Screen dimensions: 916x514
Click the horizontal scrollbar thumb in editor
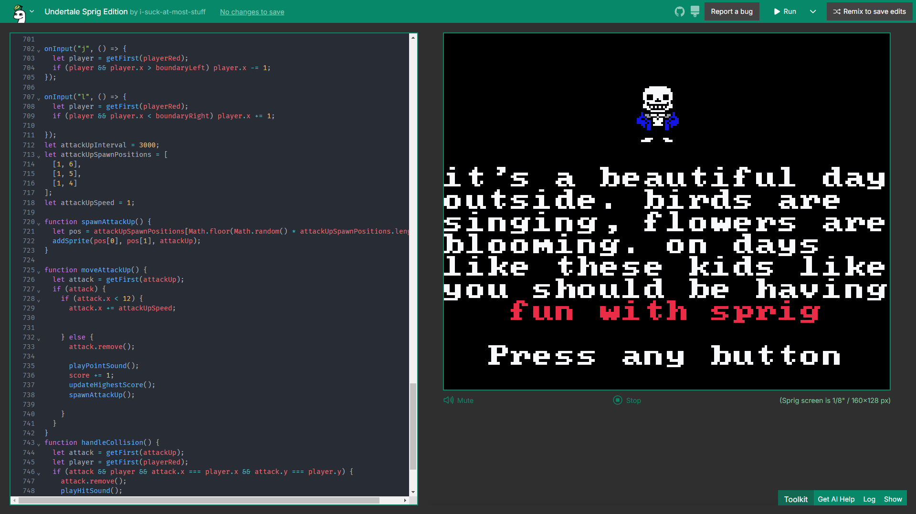click(x=199, y=500)
